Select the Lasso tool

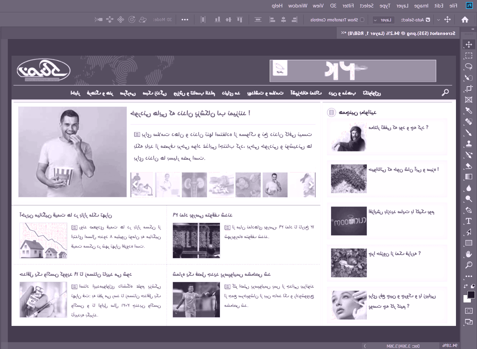point(469,67)
